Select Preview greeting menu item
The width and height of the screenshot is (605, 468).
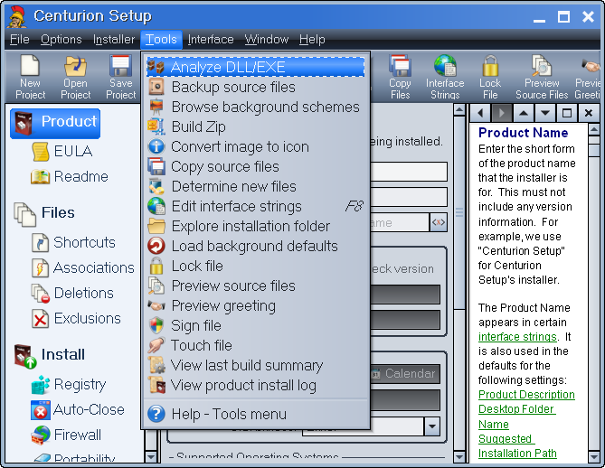255,305
